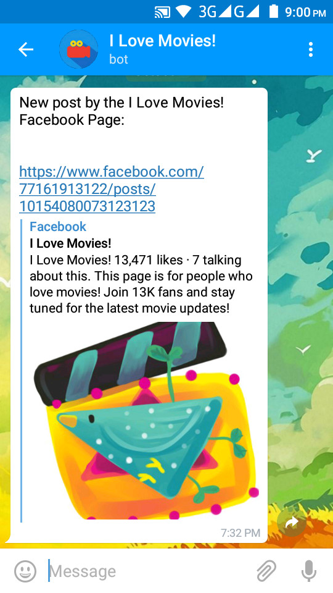This screenshot has height=593, width=333.
Task: Open the emoji smiley picker
Action: [x=25, y=571]
